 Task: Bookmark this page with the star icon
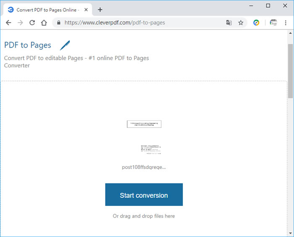tap(241, 23)
